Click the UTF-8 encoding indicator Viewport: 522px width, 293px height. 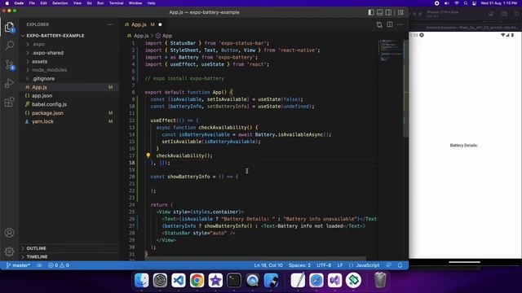pyautogui.click(x=324, y=265)
